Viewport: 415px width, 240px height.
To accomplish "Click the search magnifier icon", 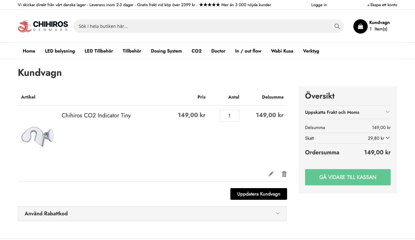I will pos(337,26).
